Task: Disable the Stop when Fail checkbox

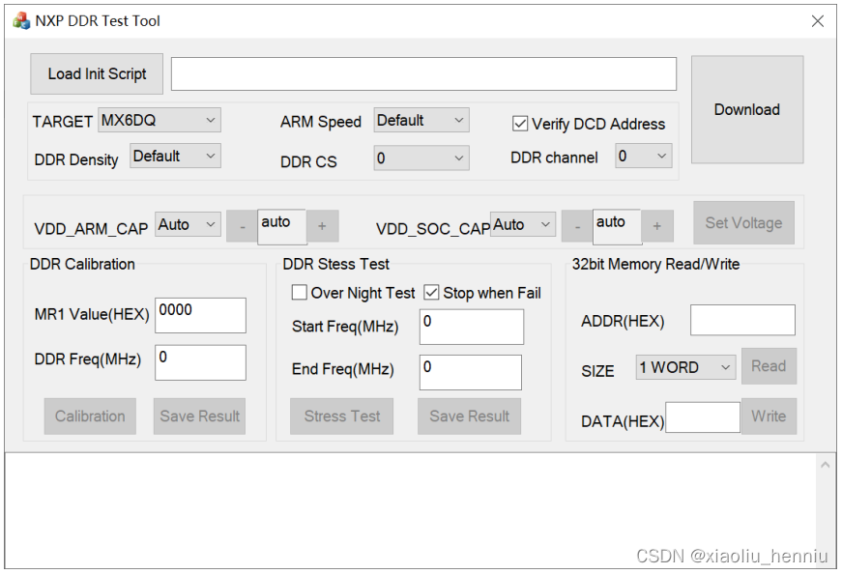Action: coord(432,292)
